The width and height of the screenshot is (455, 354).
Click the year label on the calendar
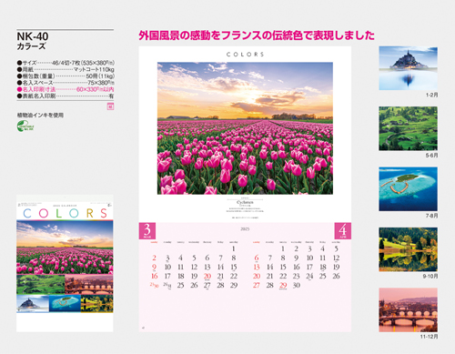pyautogui.click(x=245, y=229)
